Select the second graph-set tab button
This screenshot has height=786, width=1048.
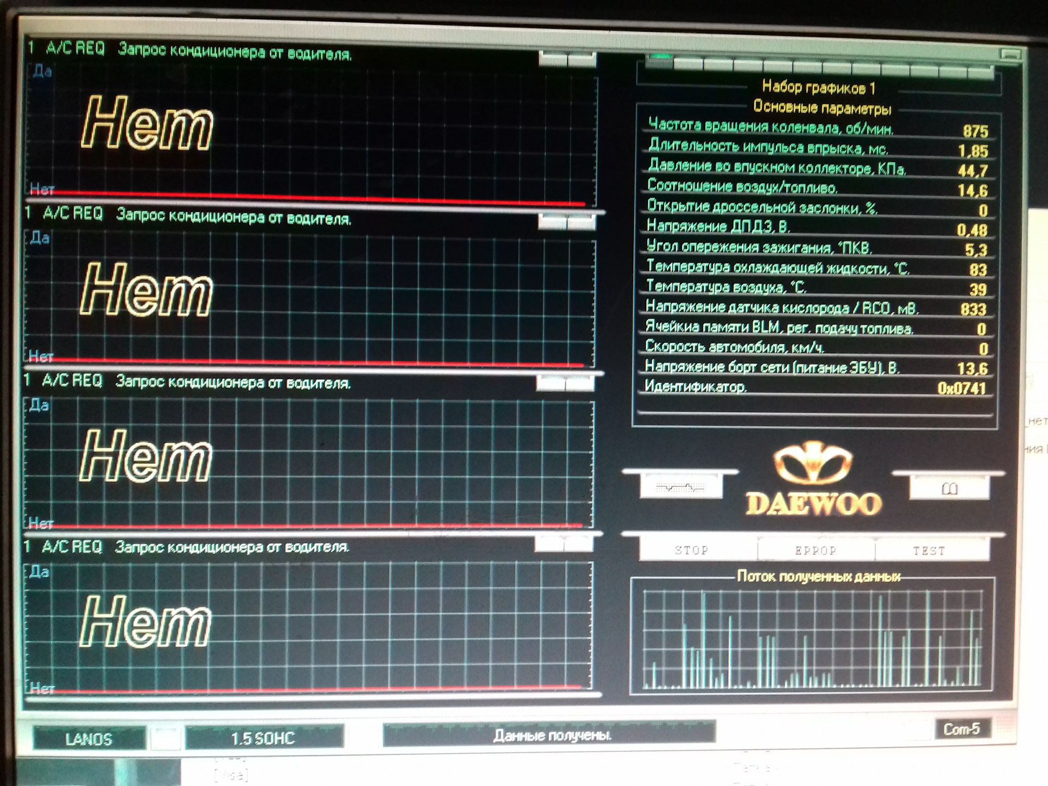(x=689, y=63)
